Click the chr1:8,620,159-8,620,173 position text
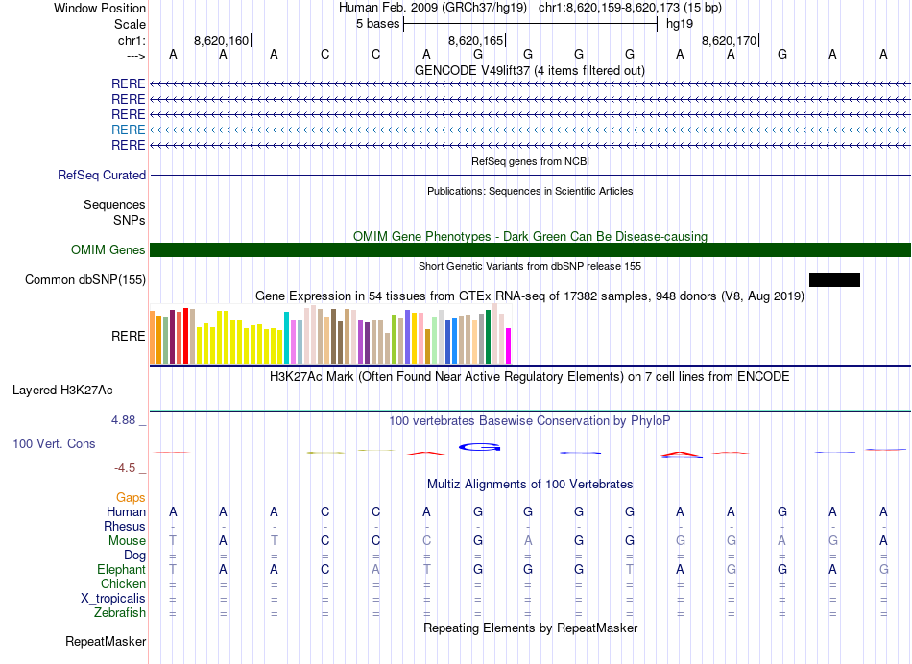 [x=630, y=8]
